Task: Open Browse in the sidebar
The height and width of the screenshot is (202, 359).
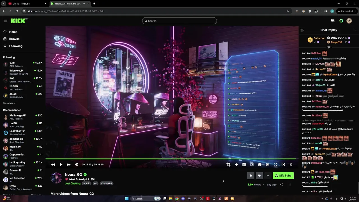Action: point(14,39)
